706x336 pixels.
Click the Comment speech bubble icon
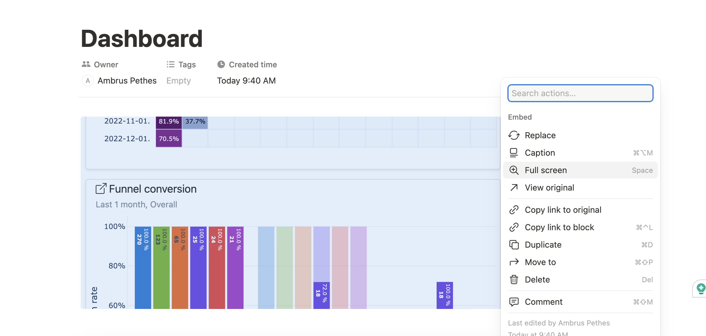(514, 302)
